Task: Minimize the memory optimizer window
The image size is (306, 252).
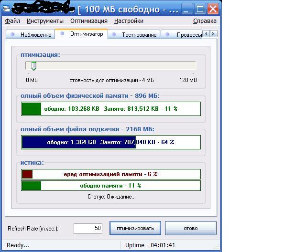Action: click(x=188, y=8)
